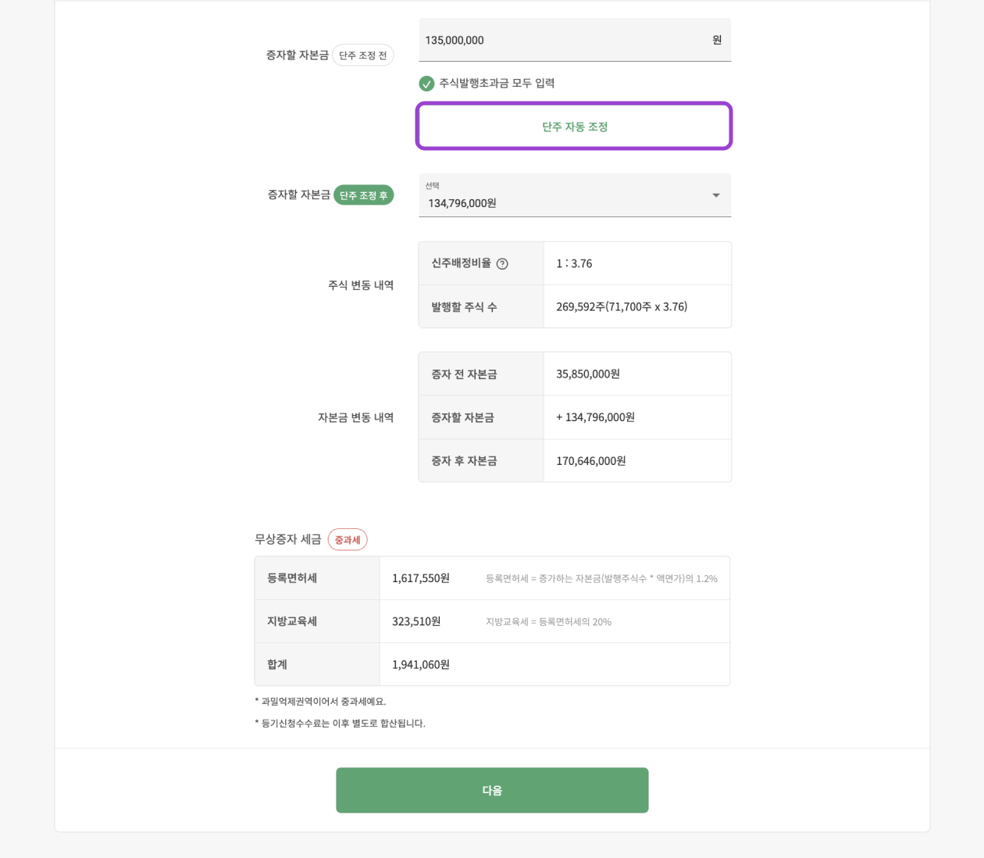Image resolution: width=984 pixels, height=858 pixels.
Task: Click the 증자 전 자본금 35,850,000원 value
Action: pos(588,374)
